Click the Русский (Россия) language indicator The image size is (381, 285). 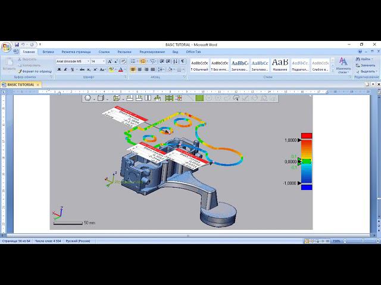pos(78,241)
